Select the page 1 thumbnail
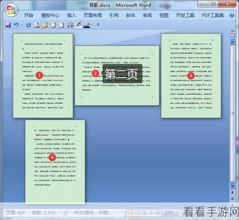 tap(43, 76)
